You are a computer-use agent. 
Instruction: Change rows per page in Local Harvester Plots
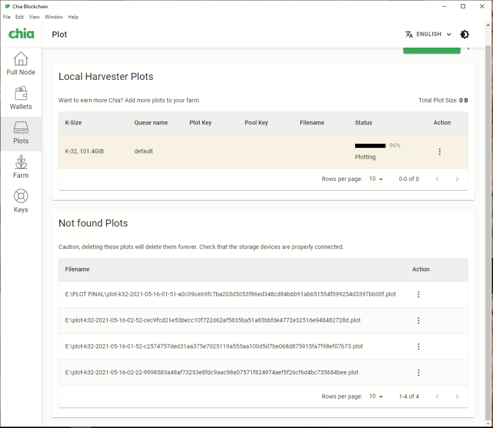(x=376, y=179)
